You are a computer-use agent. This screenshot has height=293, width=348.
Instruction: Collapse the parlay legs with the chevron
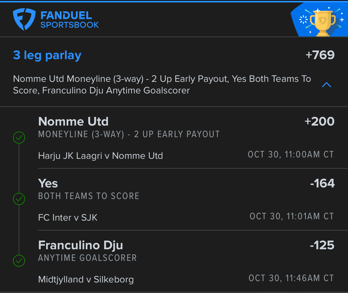click(x=326, y=85)
